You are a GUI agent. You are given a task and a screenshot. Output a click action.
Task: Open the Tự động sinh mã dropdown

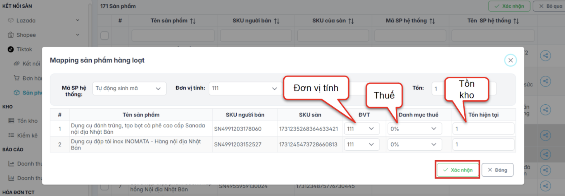[129, 88]
